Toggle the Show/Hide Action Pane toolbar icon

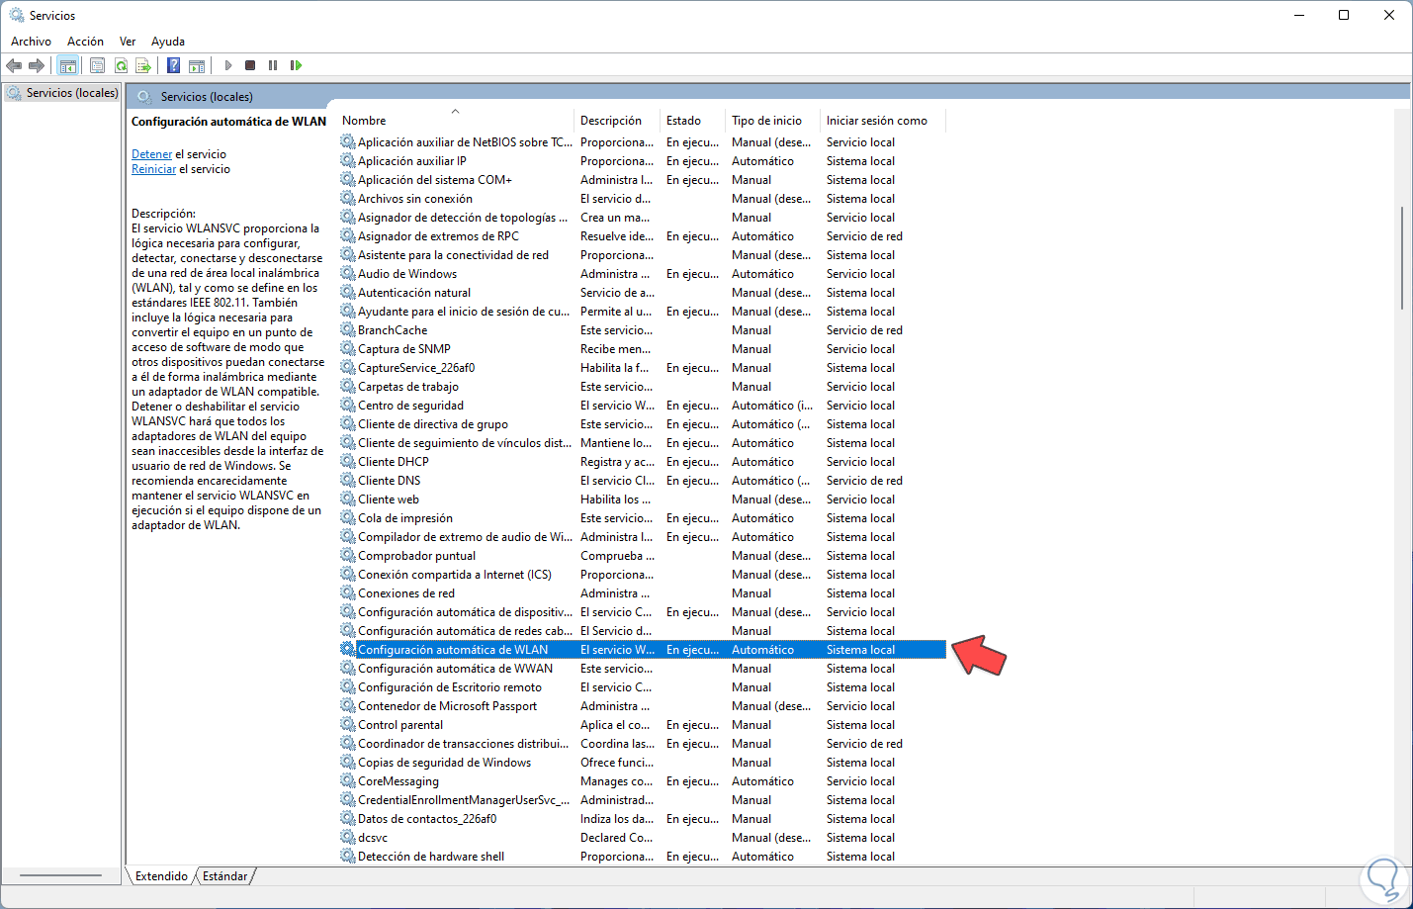[197, 65]
